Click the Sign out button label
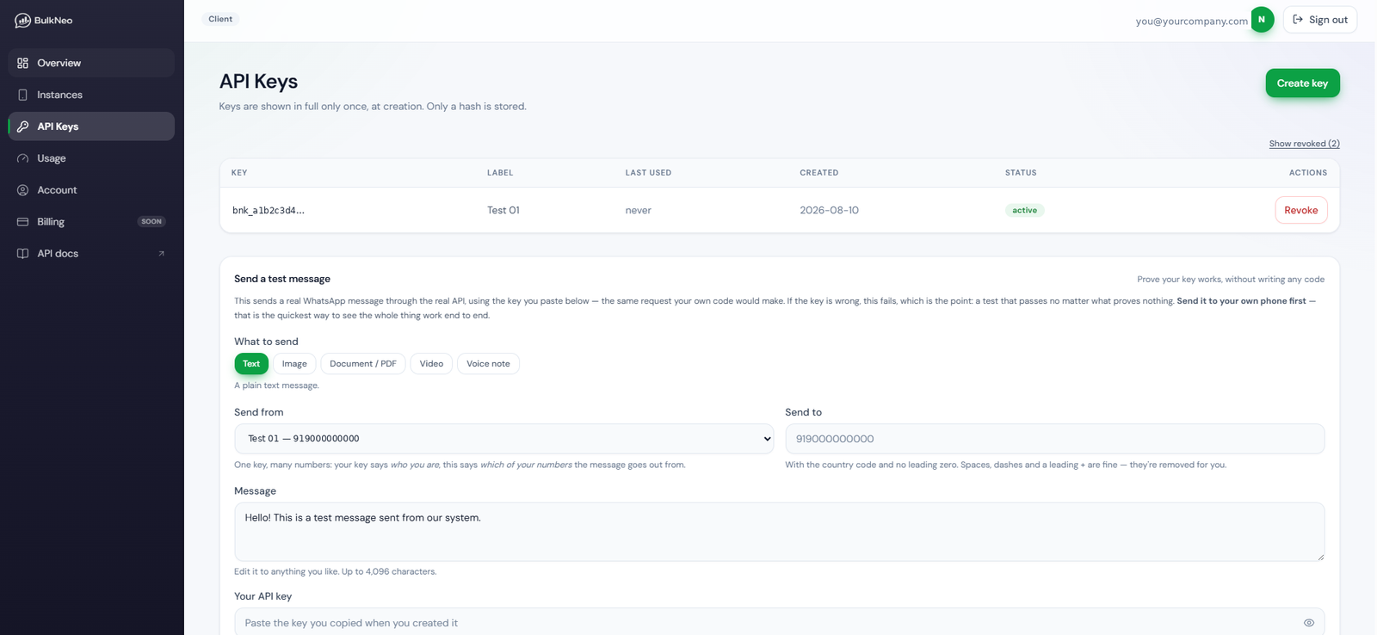This screenshot has height=635, width=1377. coord(1328,20)
